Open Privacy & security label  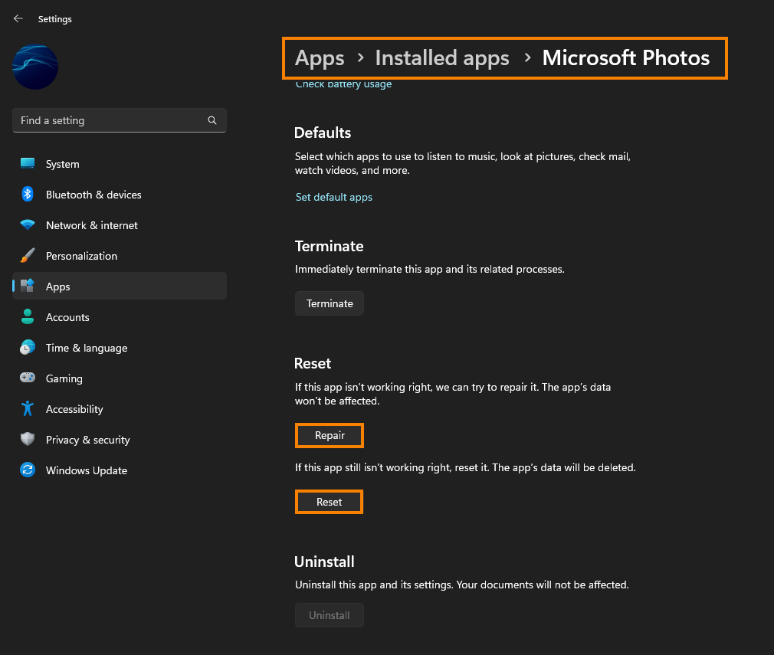coord(88,440)
